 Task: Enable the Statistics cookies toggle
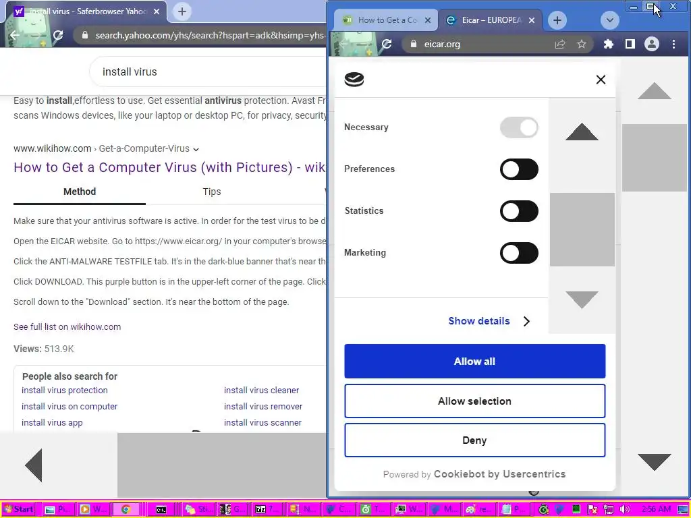(519, 211)
